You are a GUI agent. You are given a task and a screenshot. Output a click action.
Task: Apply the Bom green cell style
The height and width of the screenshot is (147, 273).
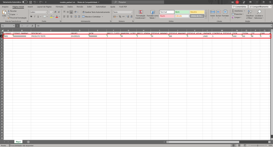181,12
